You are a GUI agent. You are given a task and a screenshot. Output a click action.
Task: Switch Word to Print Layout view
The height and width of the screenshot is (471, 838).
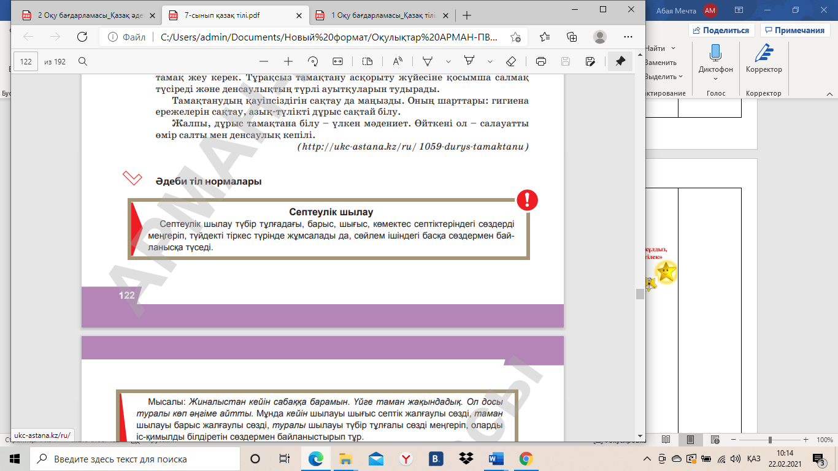690,439
